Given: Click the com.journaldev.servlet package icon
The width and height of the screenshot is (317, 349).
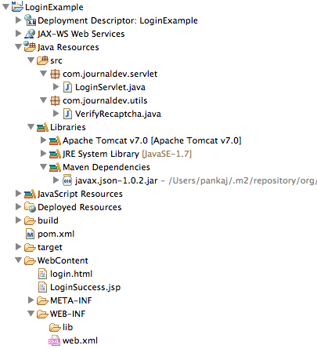Looking at the screenshot, I should (55, 74).
